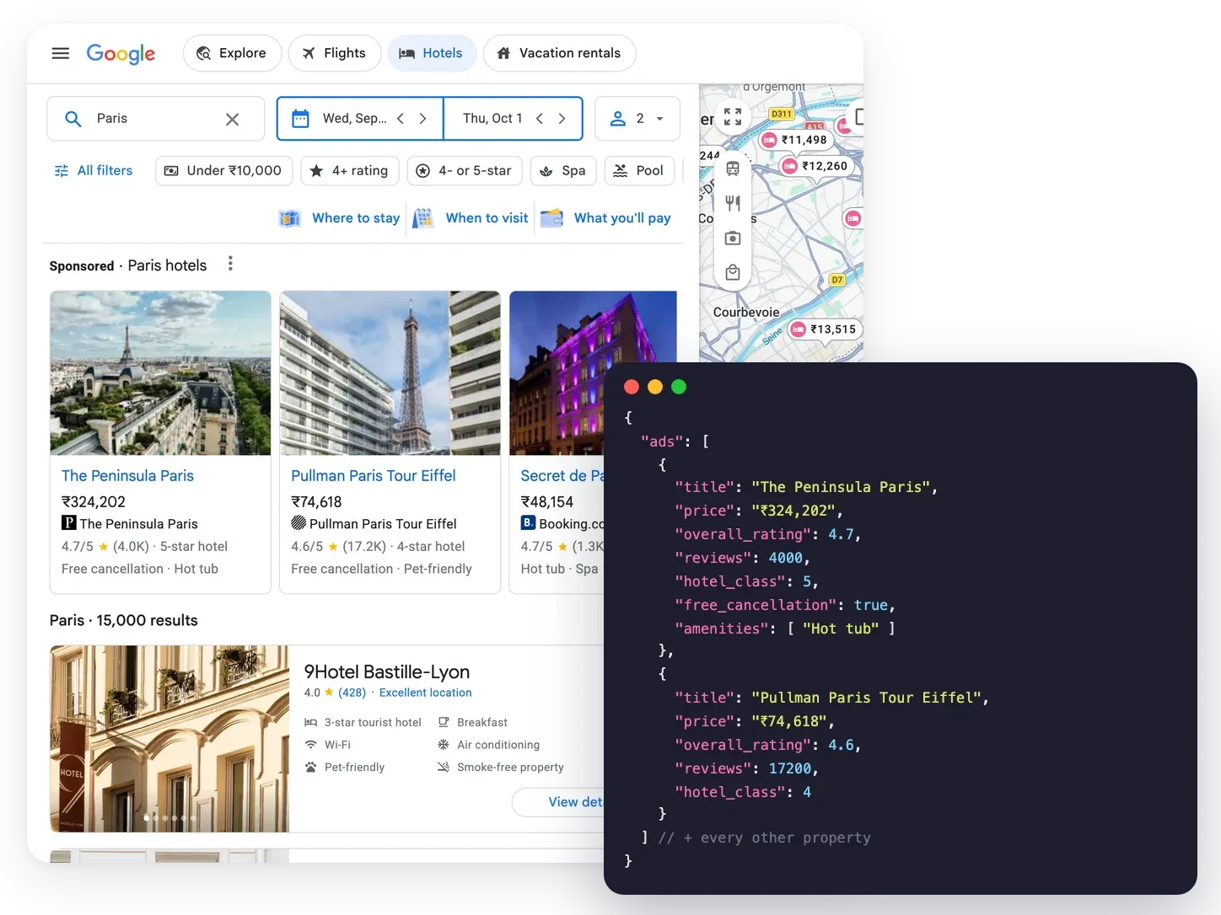Image resolution: width=1221 pixels, height=915 pixels.
Task: Open The Peninsula Paris title link
Action: pyautogui.click(x=127, y=476)
